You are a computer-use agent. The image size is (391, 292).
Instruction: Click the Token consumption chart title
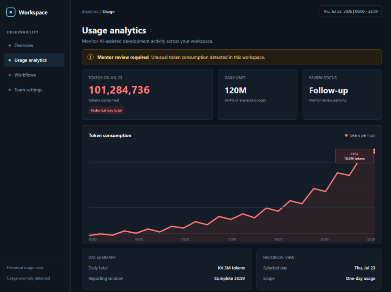[110, 135]
